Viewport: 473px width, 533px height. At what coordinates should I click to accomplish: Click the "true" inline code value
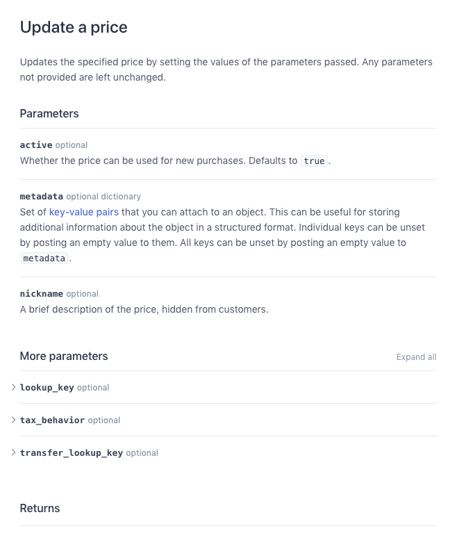314,161
